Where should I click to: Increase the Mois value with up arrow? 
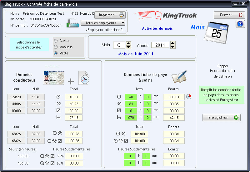128,43
